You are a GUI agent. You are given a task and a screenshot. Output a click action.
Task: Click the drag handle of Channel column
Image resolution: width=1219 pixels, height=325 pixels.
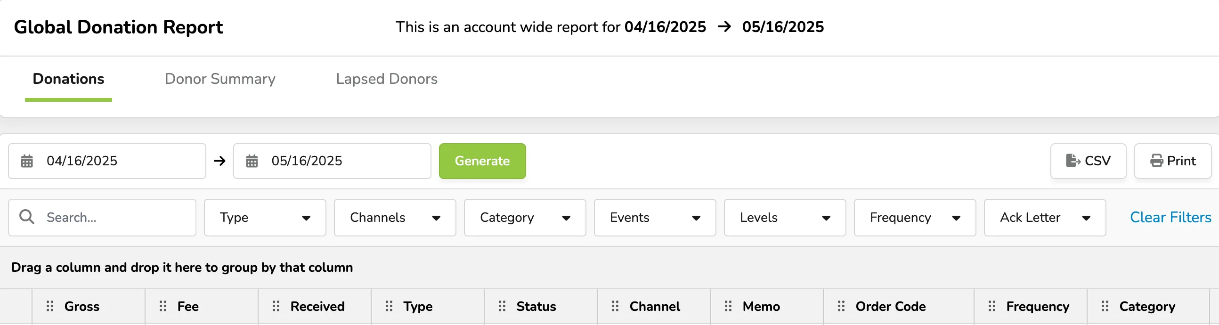[615, 307]
